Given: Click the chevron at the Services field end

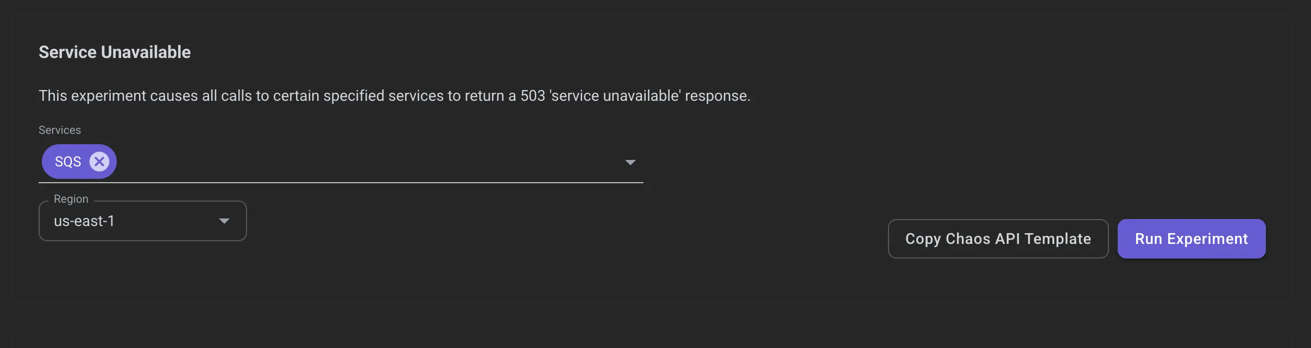Looking at the screenshot, I should 630,162.
